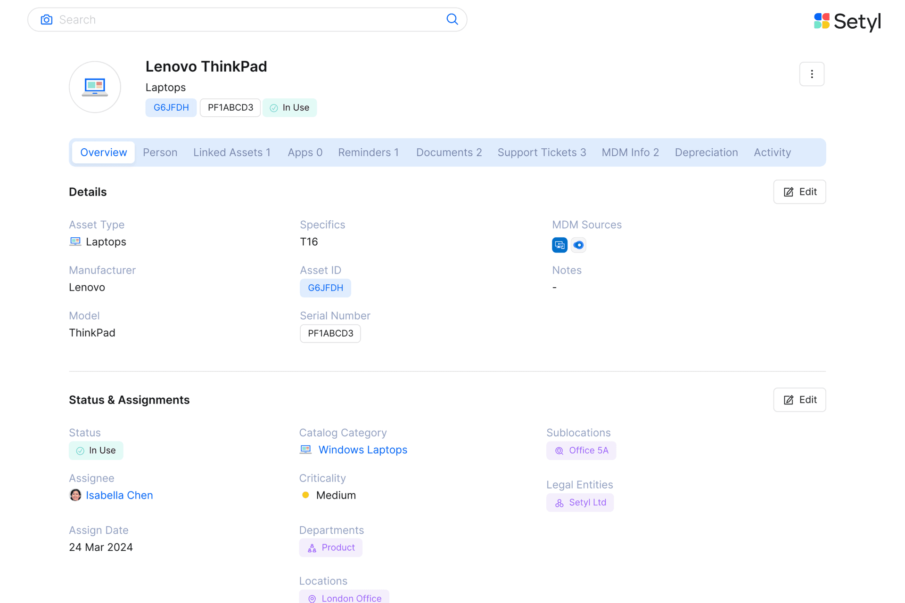This screenshot has width=905, height=603.
Task: Click the T16 specifics value
Action: (x=309, y=241)
